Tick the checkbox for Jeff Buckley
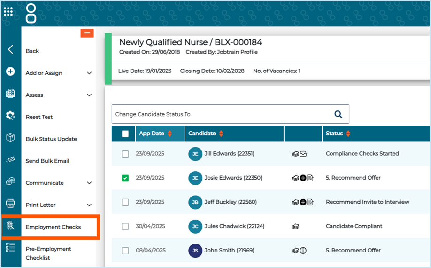Image resolution: width=431 pixels, height=268 pixels. (x=125, y=202)
